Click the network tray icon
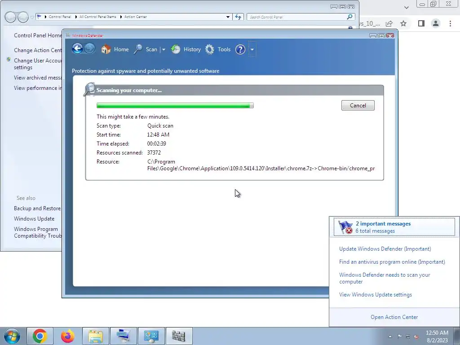The width and height of the screenshot is (460, 345). (408, 336)
